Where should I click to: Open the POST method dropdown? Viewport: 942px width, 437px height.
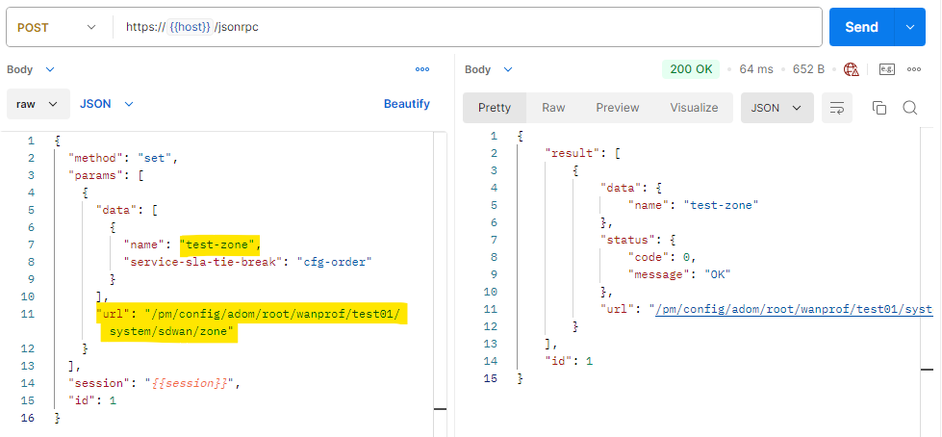click(x=58, y=27)
